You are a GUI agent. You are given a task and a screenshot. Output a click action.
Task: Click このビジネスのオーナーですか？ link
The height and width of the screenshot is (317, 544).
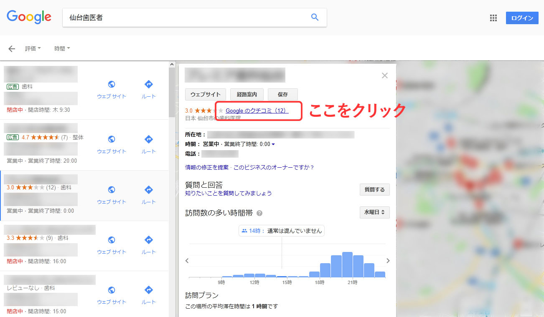coord(274,167)
